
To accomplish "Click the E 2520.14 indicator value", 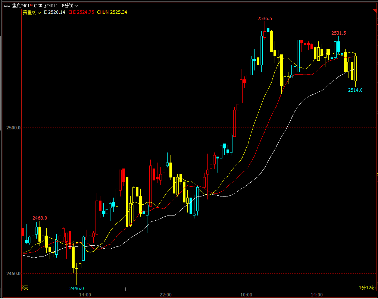I will click(54, 12).
